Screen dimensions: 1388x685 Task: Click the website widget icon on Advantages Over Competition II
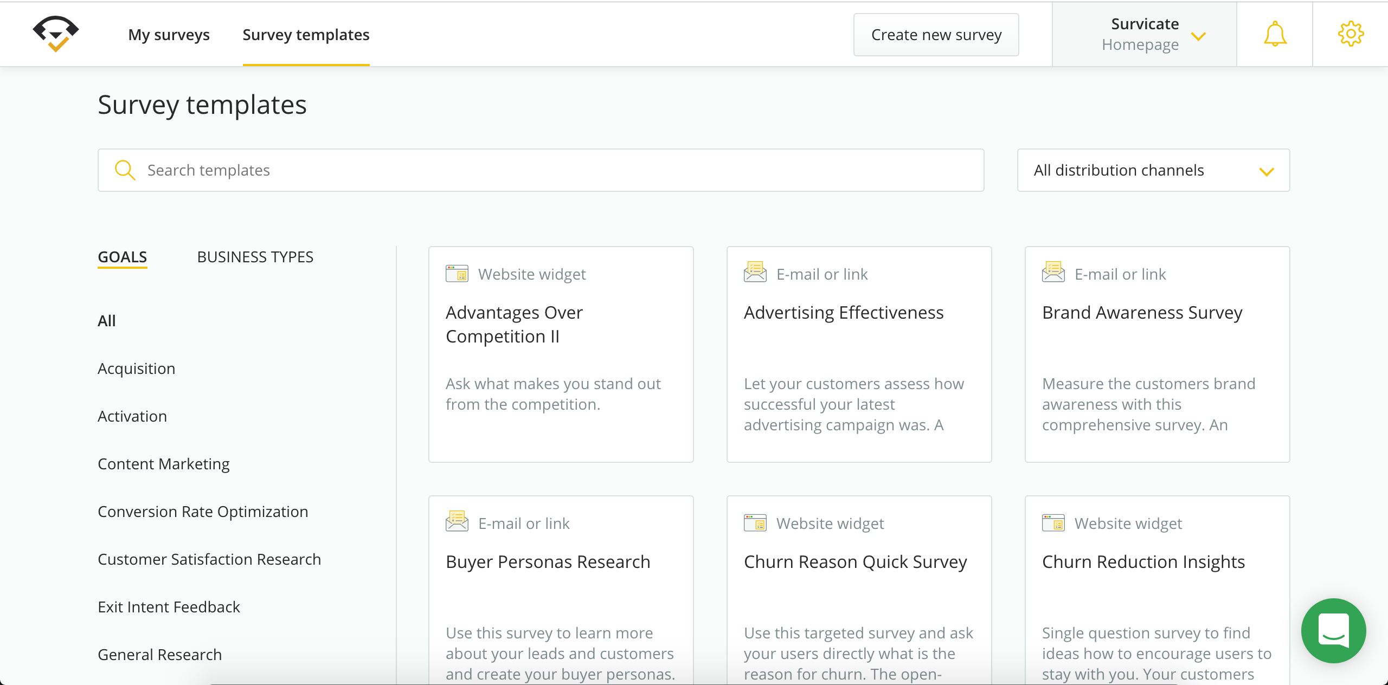click(457, 273)
